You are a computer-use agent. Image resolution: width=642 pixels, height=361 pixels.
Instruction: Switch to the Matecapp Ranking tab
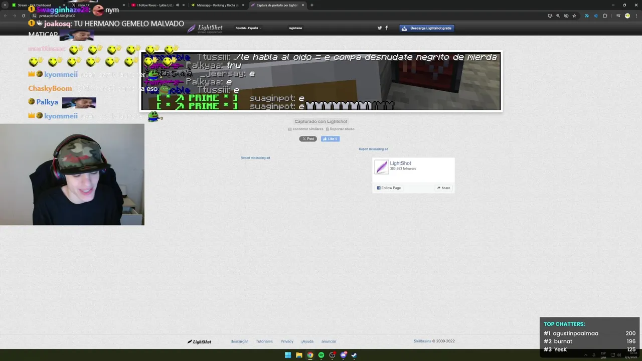[217, 5]
